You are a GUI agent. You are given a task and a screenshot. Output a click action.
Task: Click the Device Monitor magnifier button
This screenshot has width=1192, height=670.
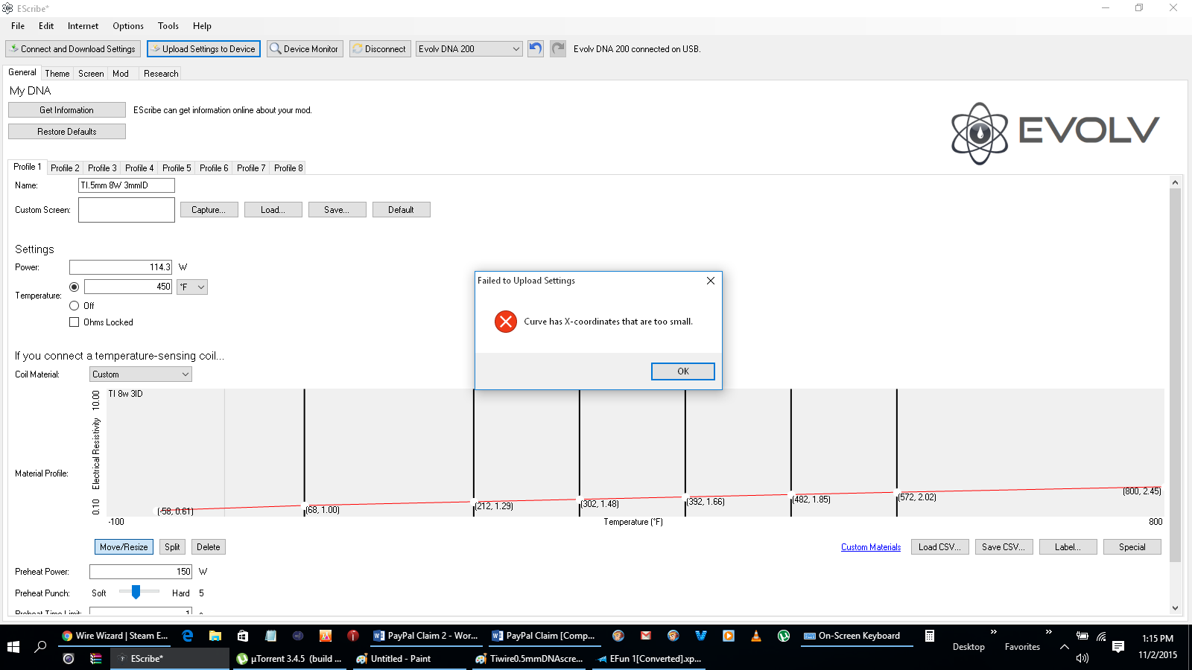click(x=304, y=49)
